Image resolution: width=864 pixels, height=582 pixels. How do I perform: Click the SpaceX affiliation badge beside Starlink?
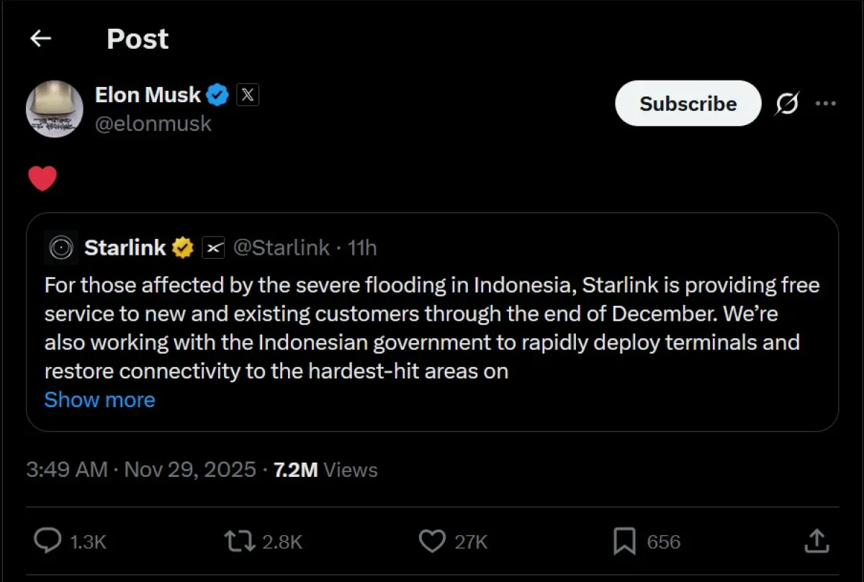213,248
